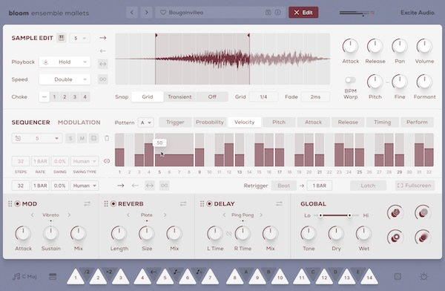Set choke to none dash option
The height and width of the screenshot is (291, 445).
(x=44, y=97)
